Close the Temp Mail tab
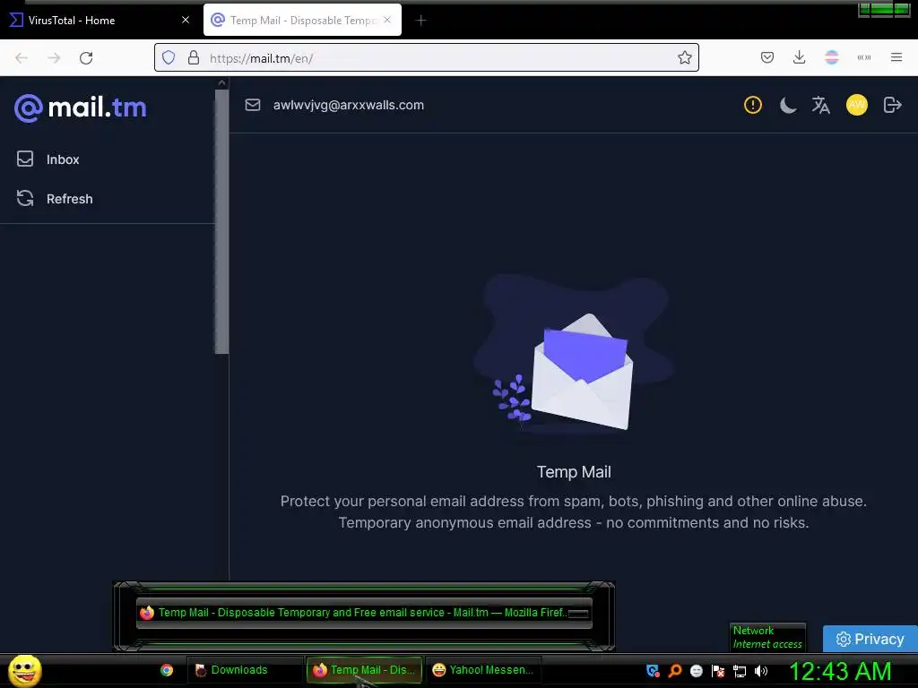The height and width of the screenshot is (688, 918). (387, 20)
